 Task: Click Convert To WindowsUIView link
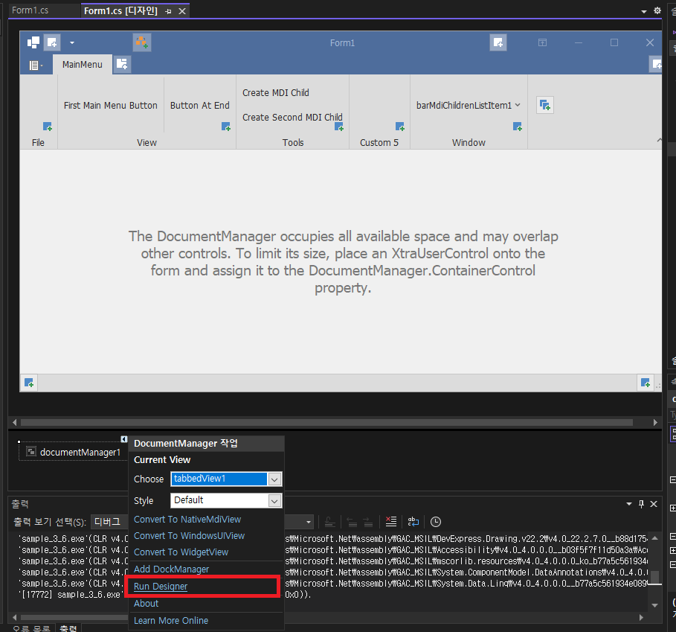tap(189, 536)
